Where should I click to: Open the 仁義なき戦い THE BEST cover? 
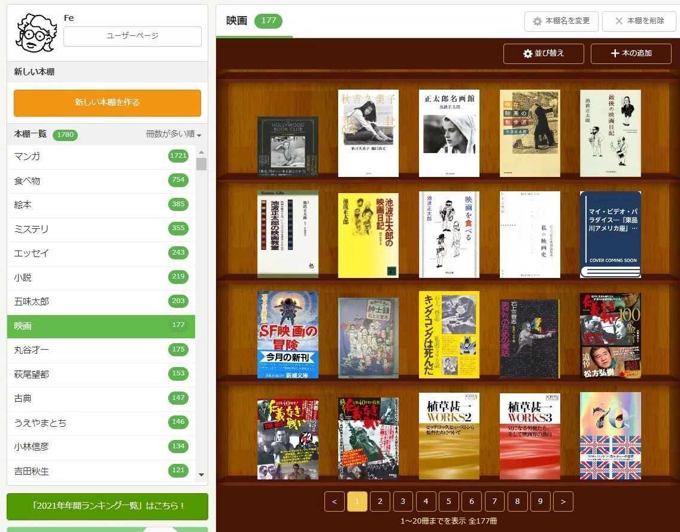click(287, 439)
